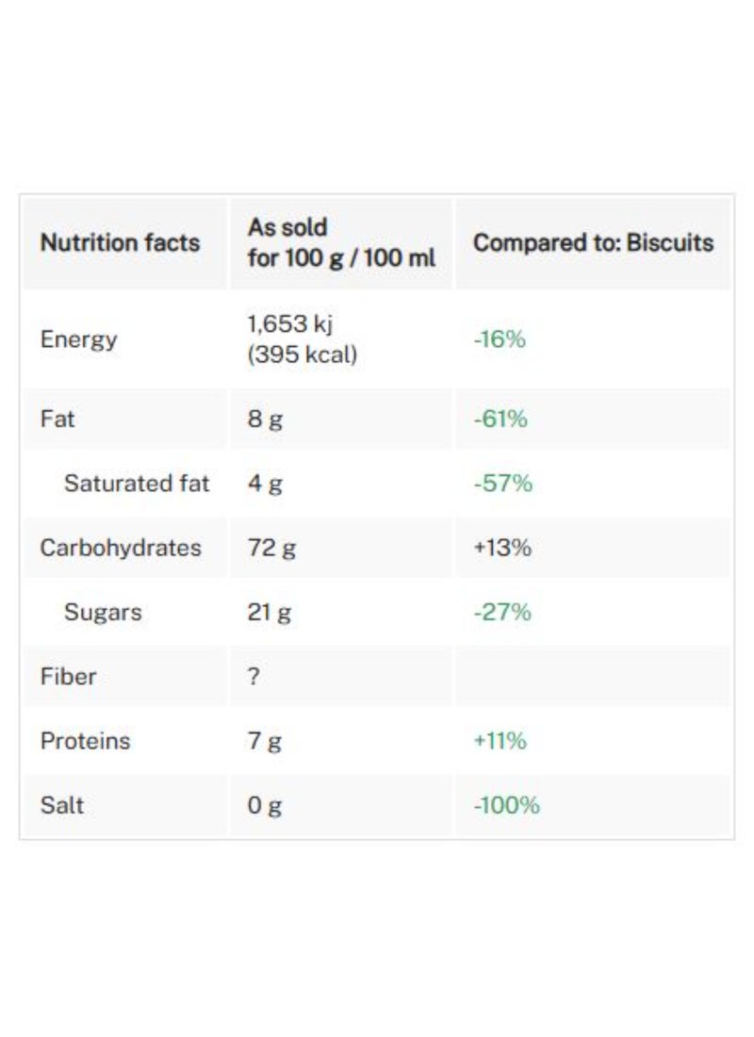Click the +11% proteins comparison

tap(500, 741)
